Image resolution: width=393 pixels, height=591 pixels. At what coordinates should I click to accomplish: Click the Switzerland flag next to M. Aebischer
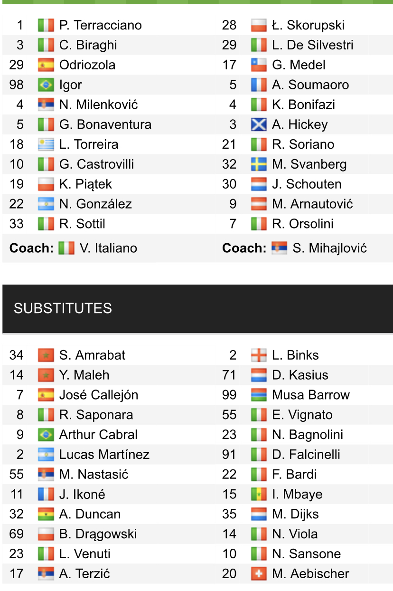pyautogui.click(x=259, y=574)
